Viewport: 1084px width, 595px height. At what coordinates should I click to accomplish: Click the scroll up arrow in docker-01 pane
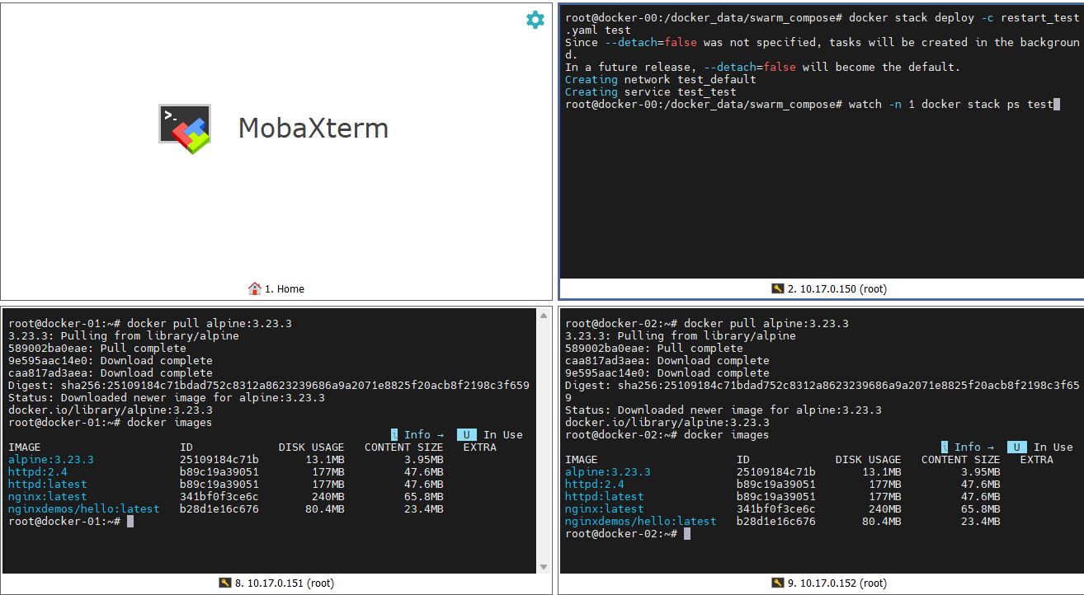(x=544, y=315)
